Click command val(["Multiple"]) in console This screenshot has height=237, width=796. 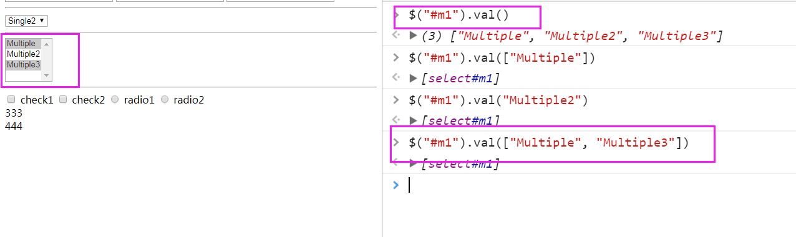click(x=502, y=58)
